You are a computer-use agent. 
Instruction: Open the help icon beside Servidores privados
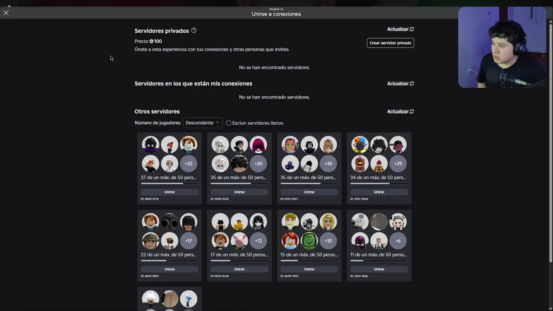(194, 30)
